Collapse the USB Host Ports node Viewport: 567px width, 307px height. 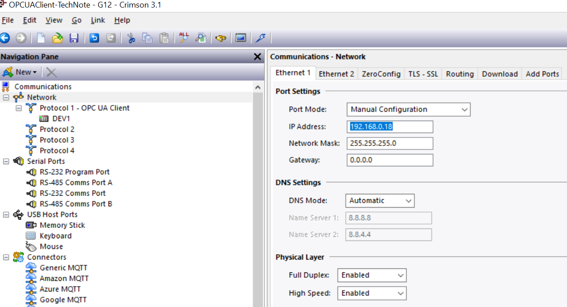coord(6,214)
